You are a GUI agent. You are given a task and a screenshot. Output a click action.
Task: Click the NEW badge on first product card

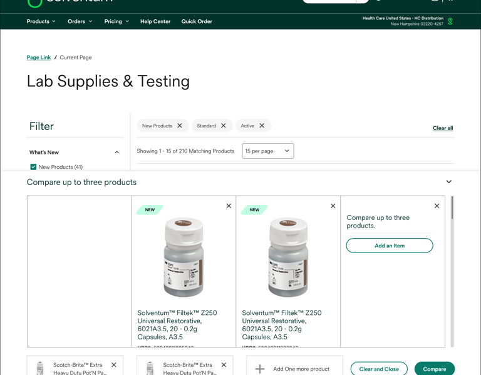point(150,210)
